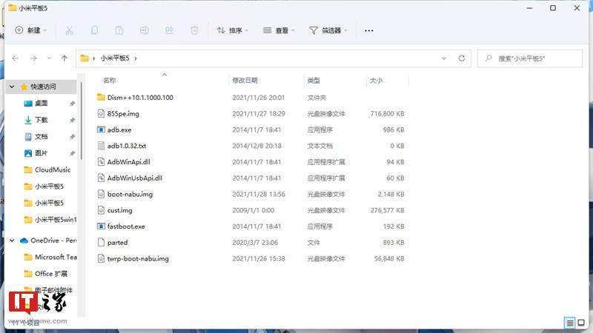The width and height of the screenshot is (593, 333).
Task: Expand the address bar history dropdown
Action: [x=444, y=58]
